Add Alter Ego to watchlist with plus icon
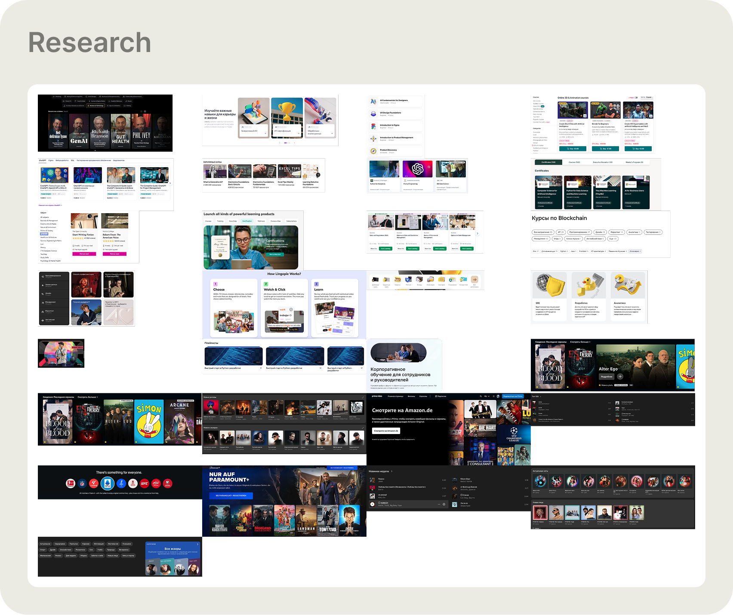 point(620,376)
